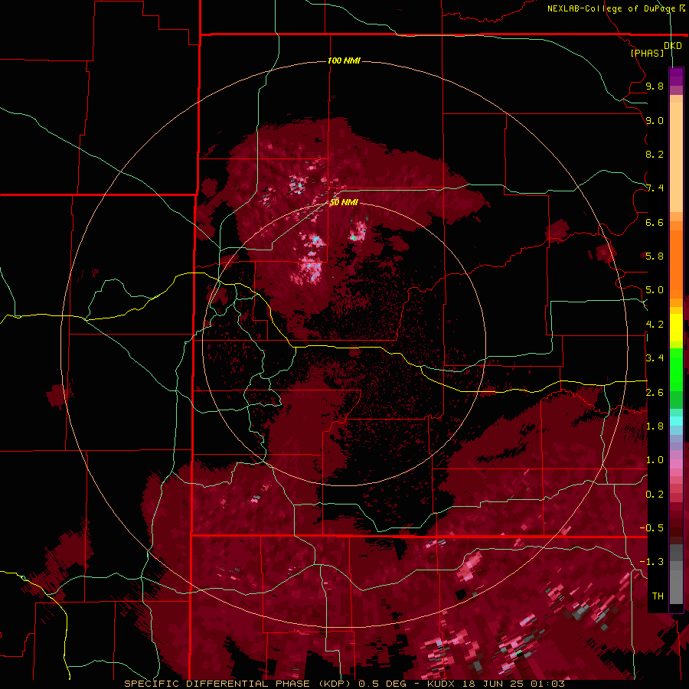689x689 pixels.
Task: Click the 8.2 legend value
Action: 655,154
